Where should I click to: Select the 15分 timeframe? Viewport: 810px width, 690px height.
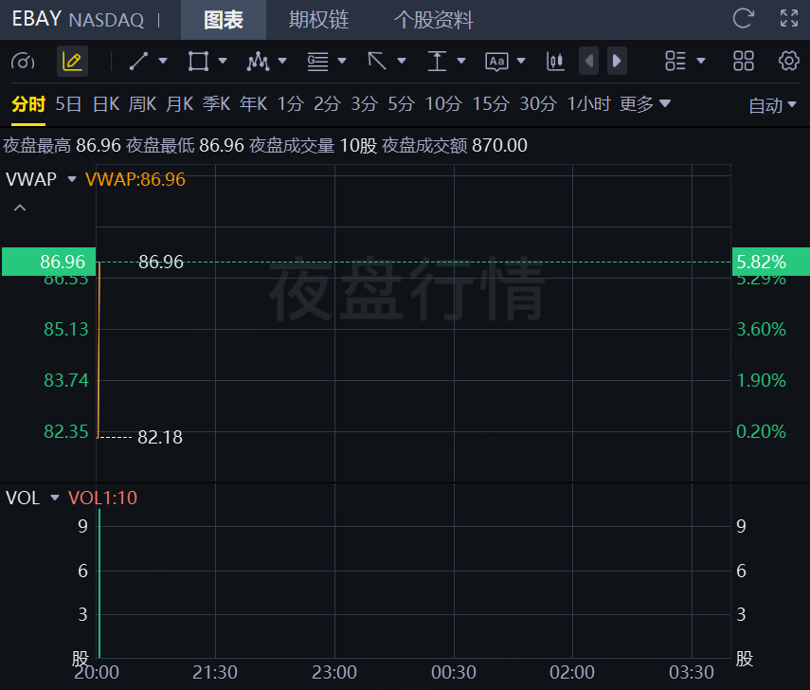coord(490,104)
